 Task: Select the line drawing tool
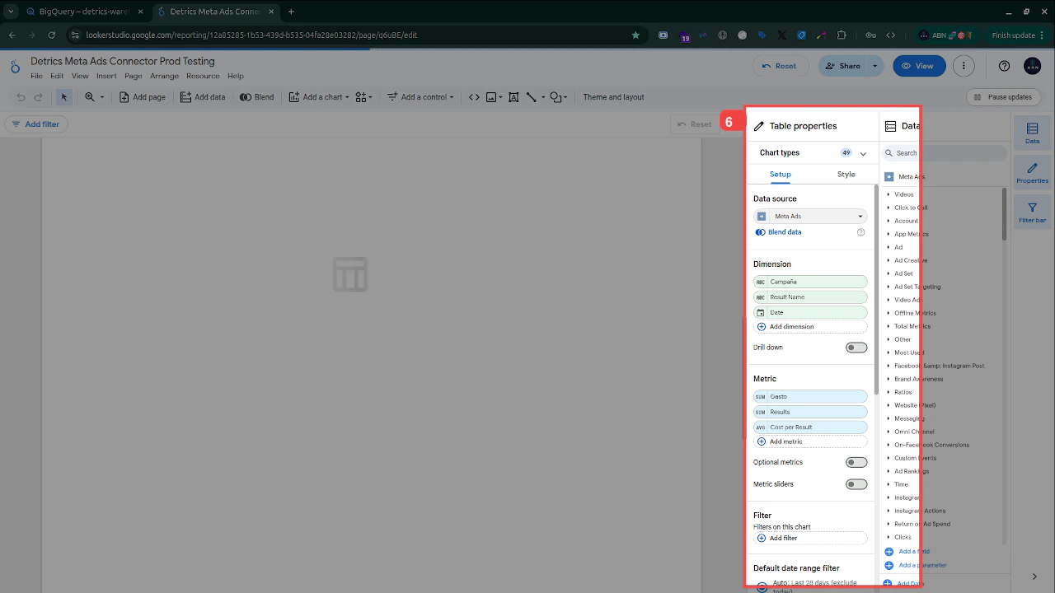coord(532,96)
